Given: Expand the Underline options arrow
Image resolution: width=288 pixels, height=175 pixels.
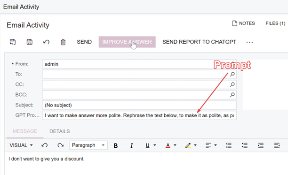Looking at the screenshot, I should [x=155, y=145].
